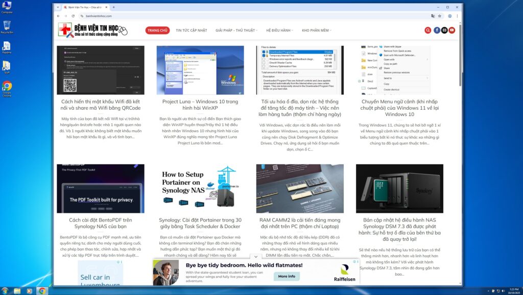Image resolution: width=523 pixels, height=295 pixels.
Task: Select the Trang Chủ menu item
Action: click(x=157, y=30)
